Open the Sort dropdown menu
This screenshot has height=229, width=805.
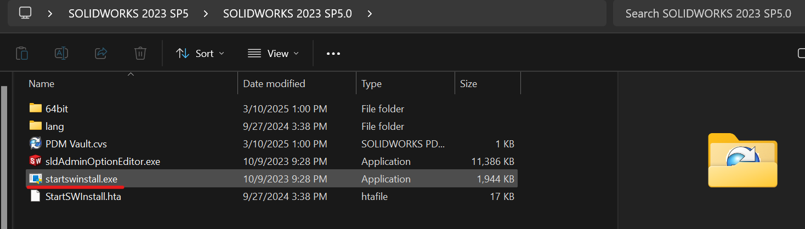200,53
